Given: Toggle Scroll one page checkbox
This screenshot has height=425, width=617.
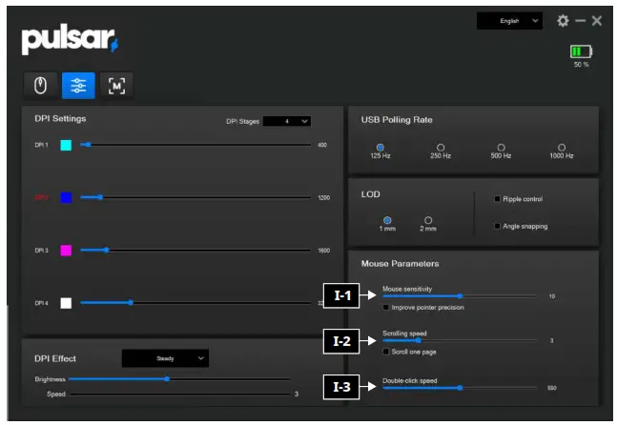Looking at the screenshot, I should pyautogui.click(x=386, y=352).
